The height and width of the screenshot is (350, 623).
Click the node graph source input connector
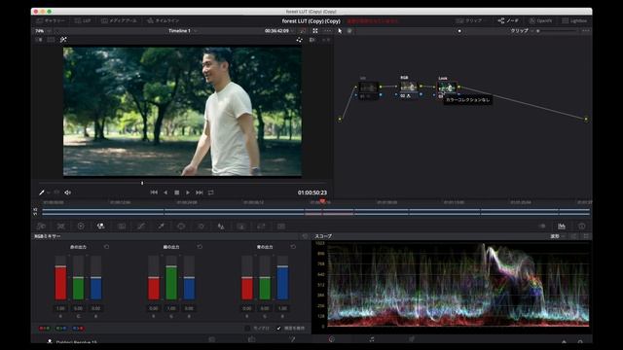click(340, 119)
